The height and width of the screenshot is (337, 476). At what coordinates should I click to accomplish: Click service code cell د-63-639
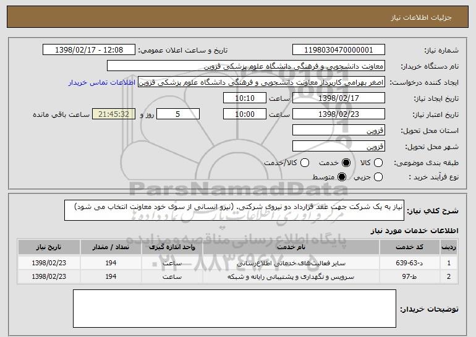pos(409,263)
